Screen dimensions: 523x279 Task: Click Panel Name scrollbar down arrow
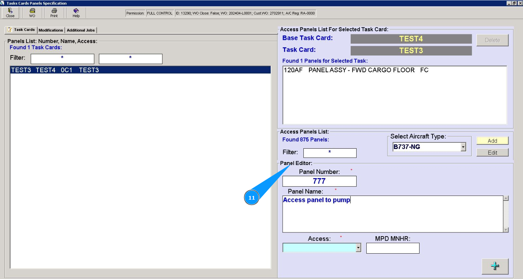pos(506,230)
